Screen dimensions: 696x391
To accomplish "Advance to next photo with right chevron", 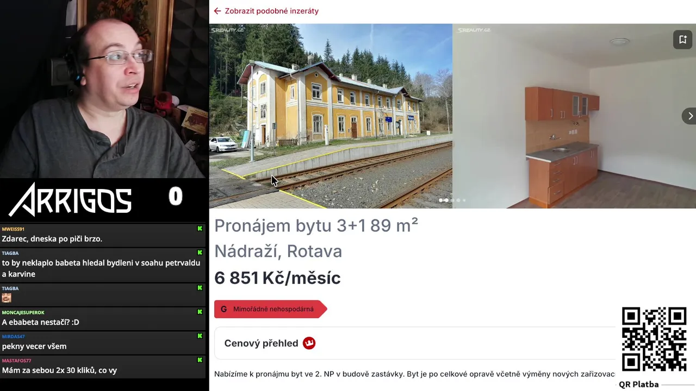I will click(x=690, y=116).
